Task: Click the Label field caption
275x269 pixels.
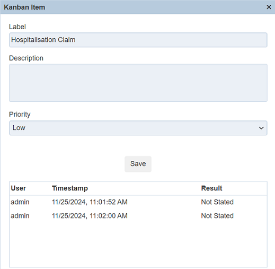Action: click(x=17, y=27)
